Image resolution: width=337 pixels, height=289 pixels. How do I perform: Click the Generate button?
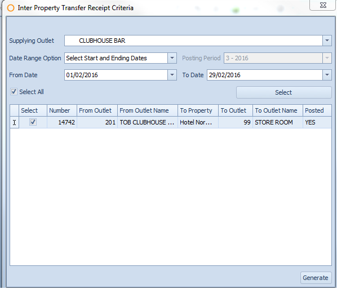click(316, 278)
